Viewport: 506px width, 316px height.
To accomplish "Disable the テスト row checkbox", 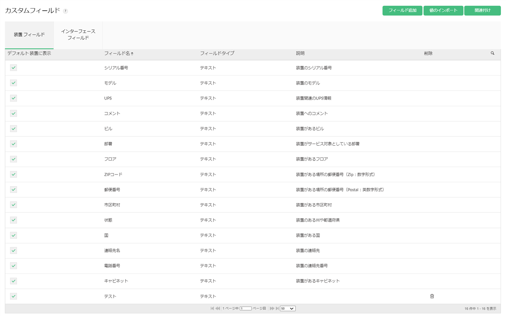I will coord(14,296).
